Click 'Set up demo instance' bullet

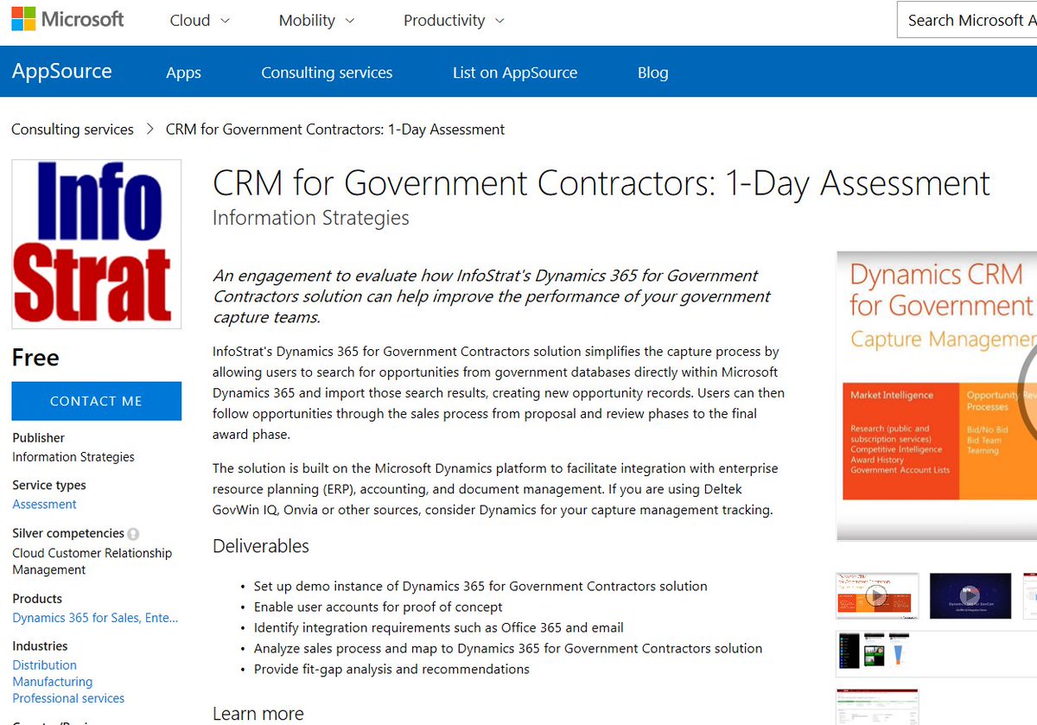click(480, 586)
